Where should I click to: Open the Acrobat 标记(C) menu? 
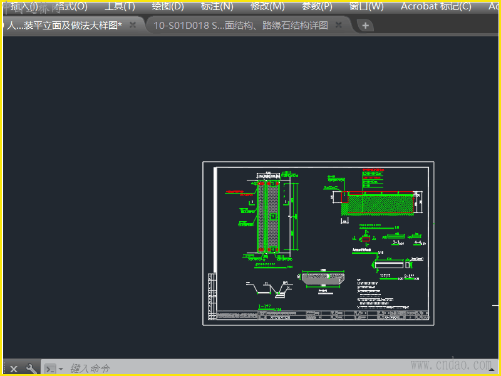point(436,6)
